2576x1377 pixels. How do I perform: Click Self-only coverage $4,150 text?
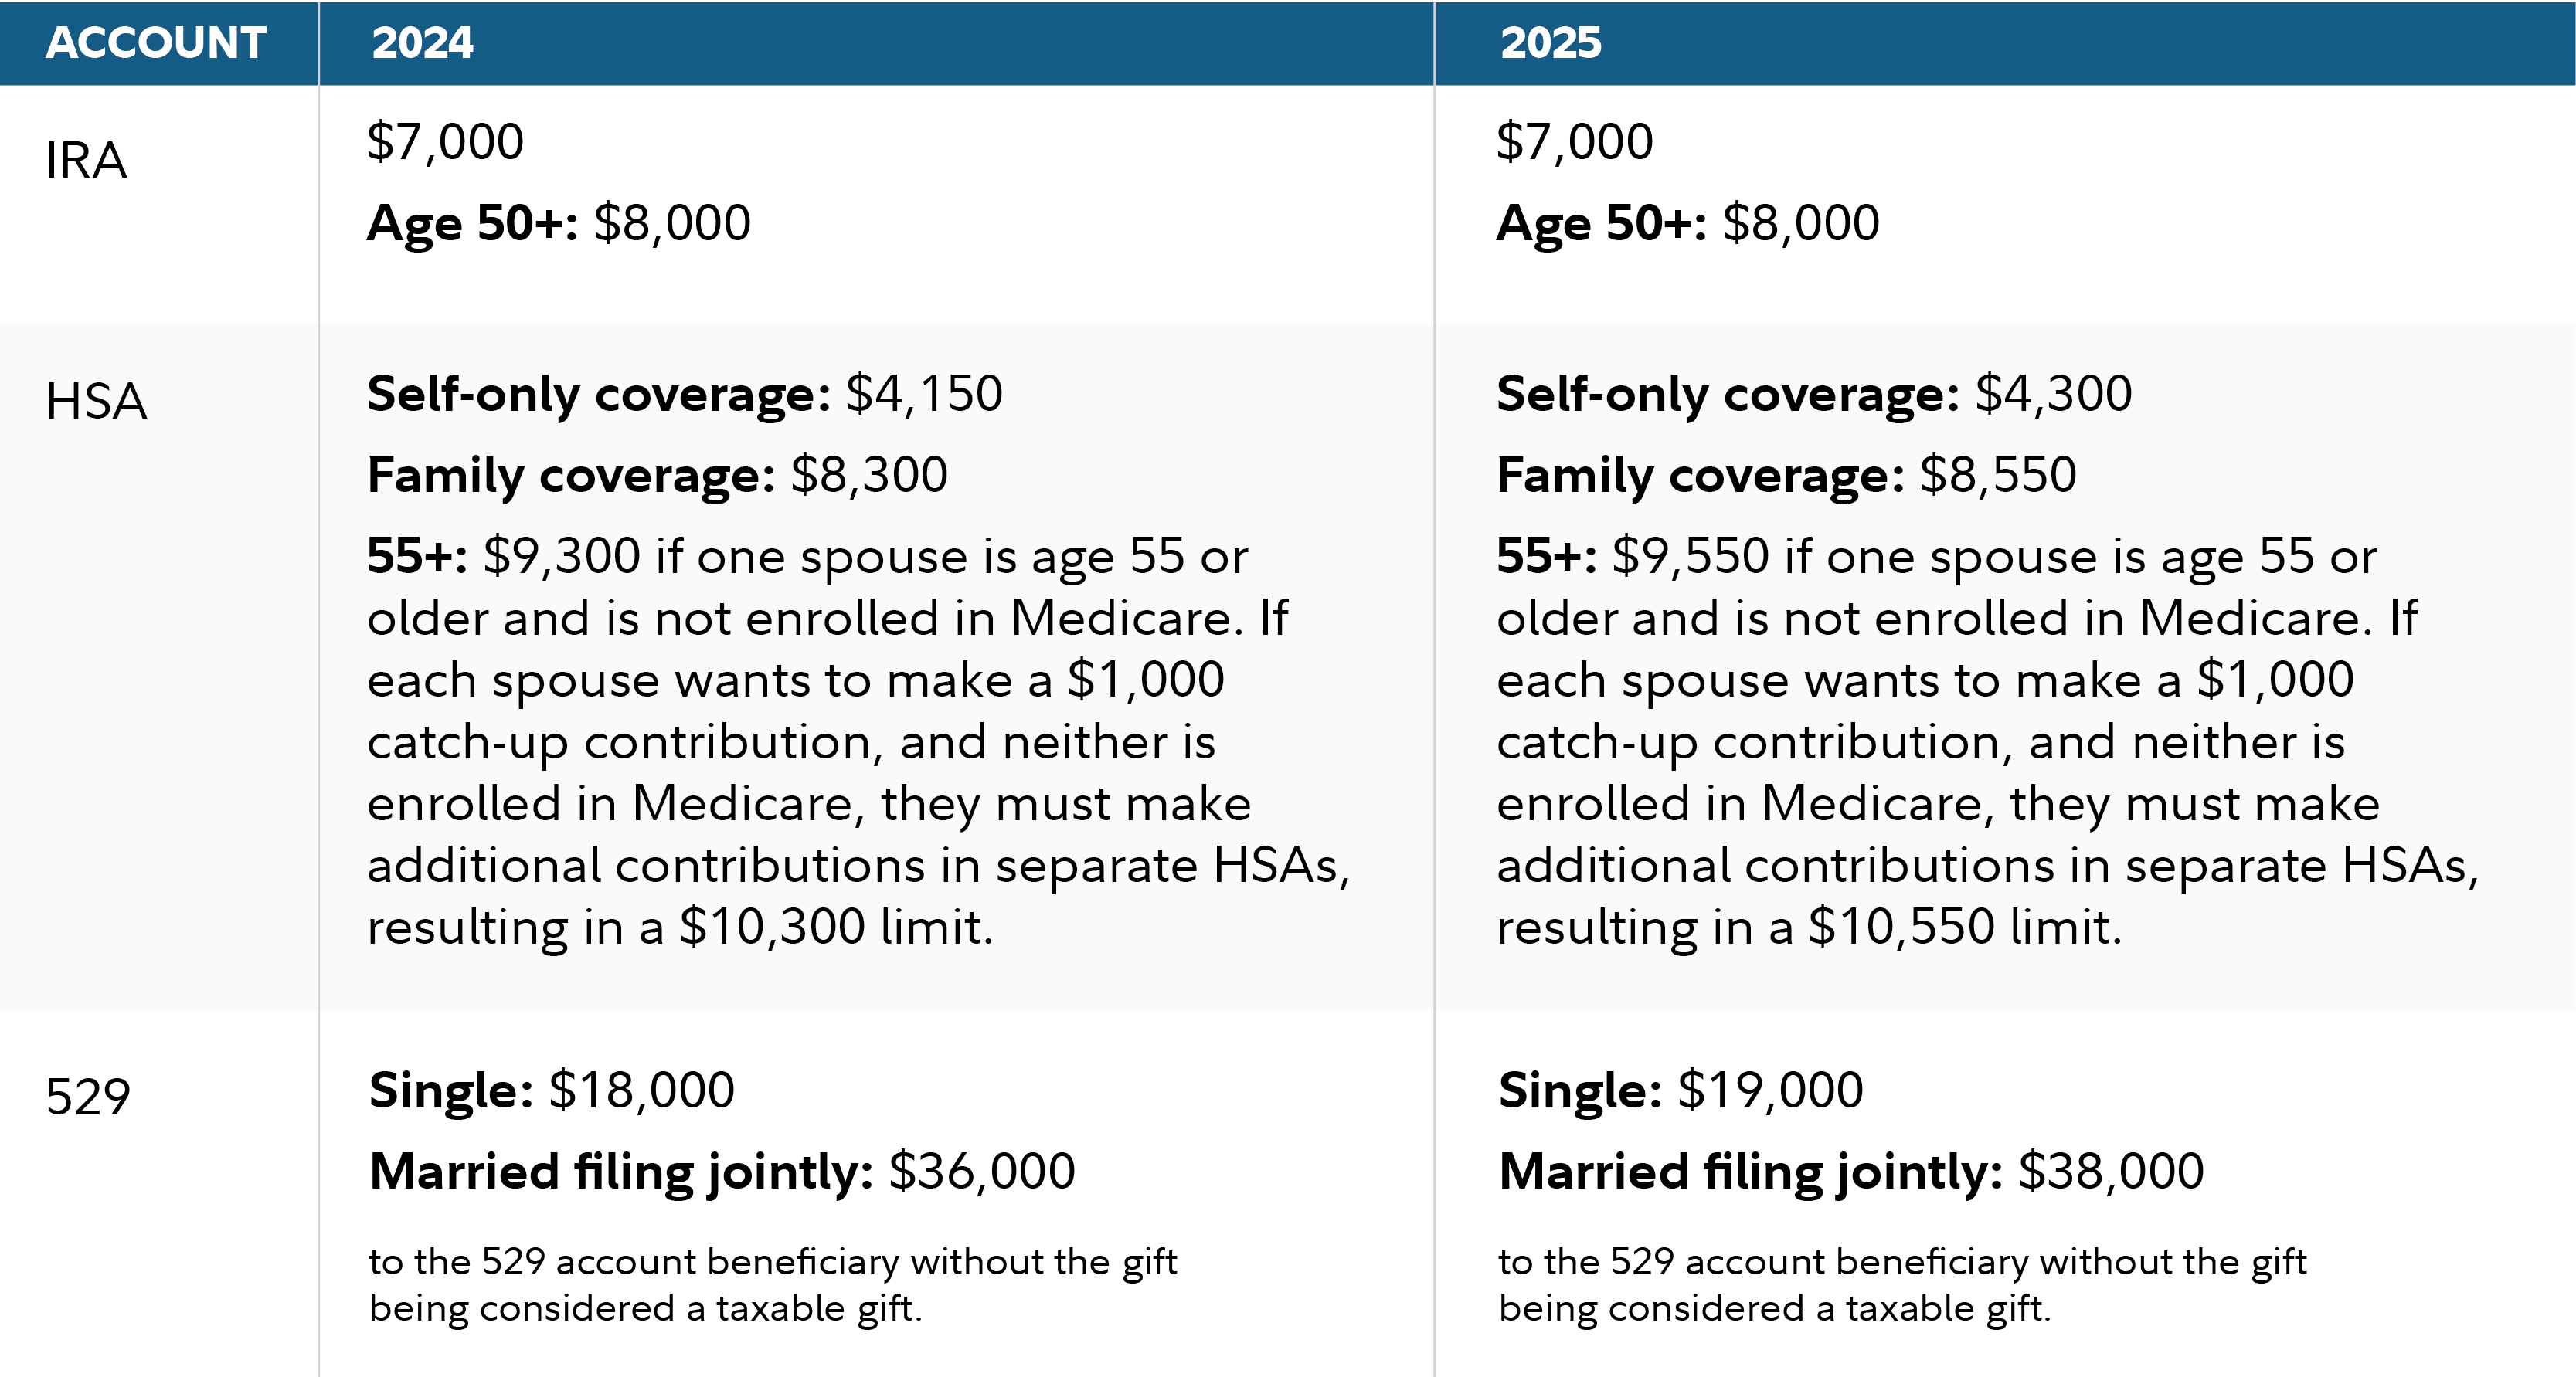684,394
